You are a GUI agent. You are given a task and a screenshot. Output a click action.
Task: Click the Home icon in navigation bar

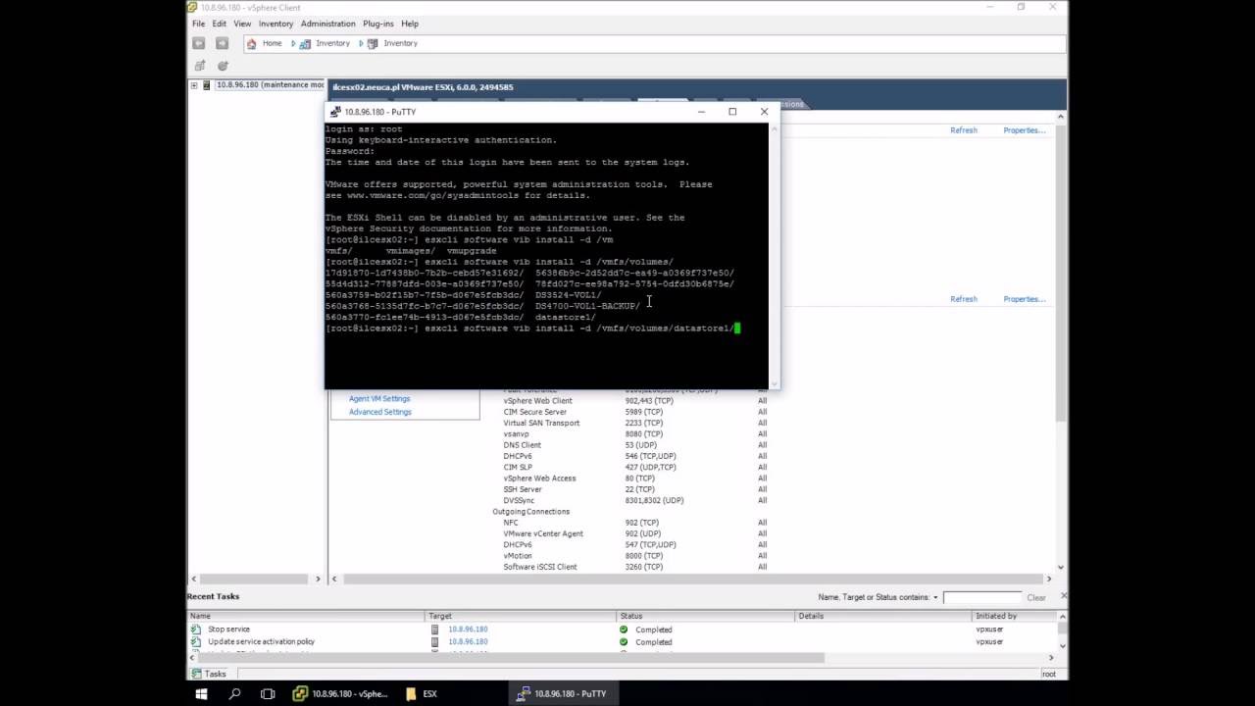coord(252,43)
